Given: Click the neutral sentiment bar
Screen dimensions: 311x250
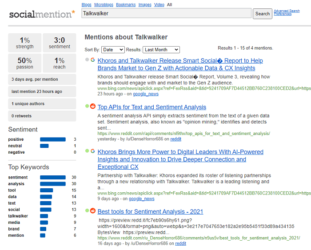Looking at the screenshot, I should [44, 146].
